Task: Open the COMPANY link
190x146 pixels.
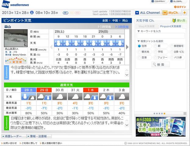Action: tap(159, 1)
